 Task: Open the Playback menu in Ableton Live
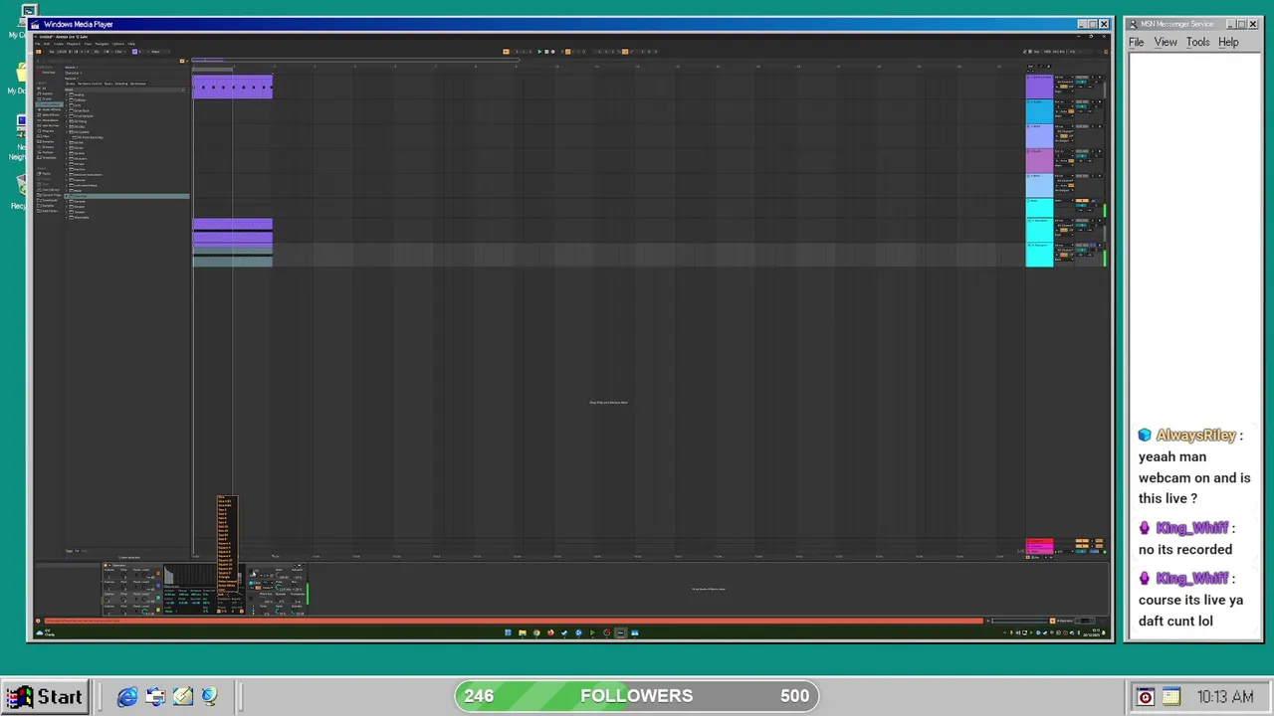pyautogui.click(x=74, y=44)
